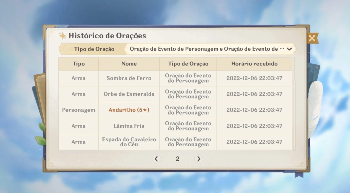Close the Histórico de Orações window
This screenshot has height=193, width=350.
(312, 38)
